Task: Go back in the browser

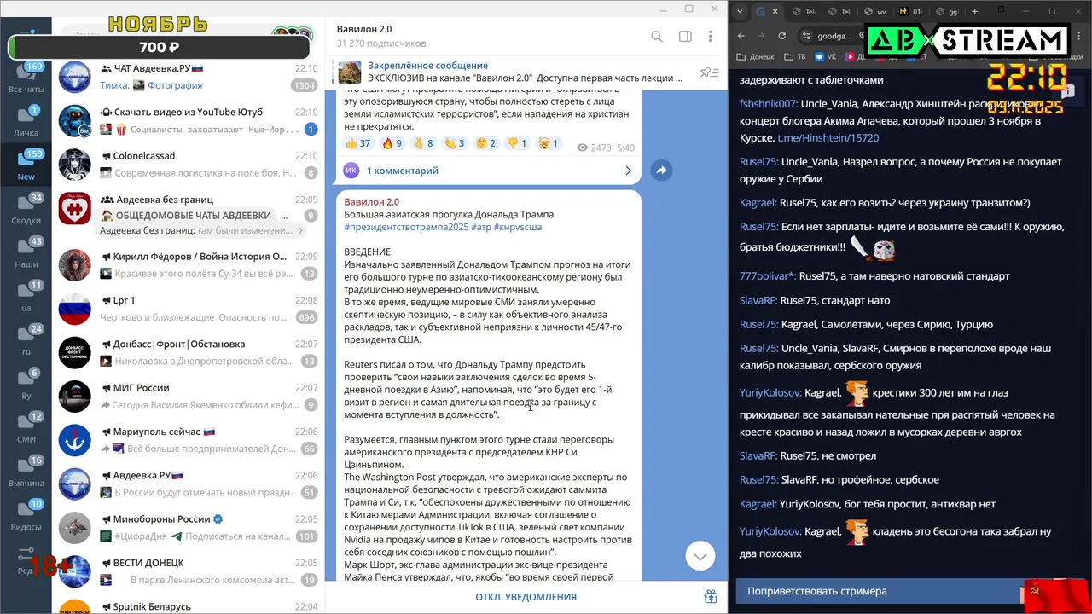Action: (x=741, y=36)
